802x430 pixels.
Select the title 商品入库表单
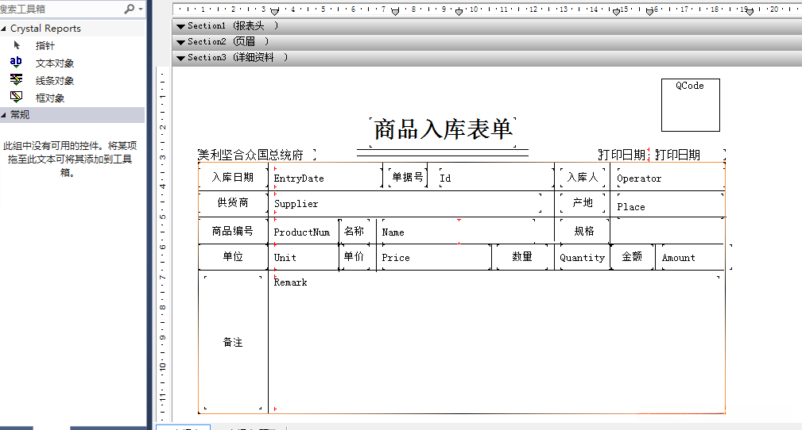(x=443, y=130)
